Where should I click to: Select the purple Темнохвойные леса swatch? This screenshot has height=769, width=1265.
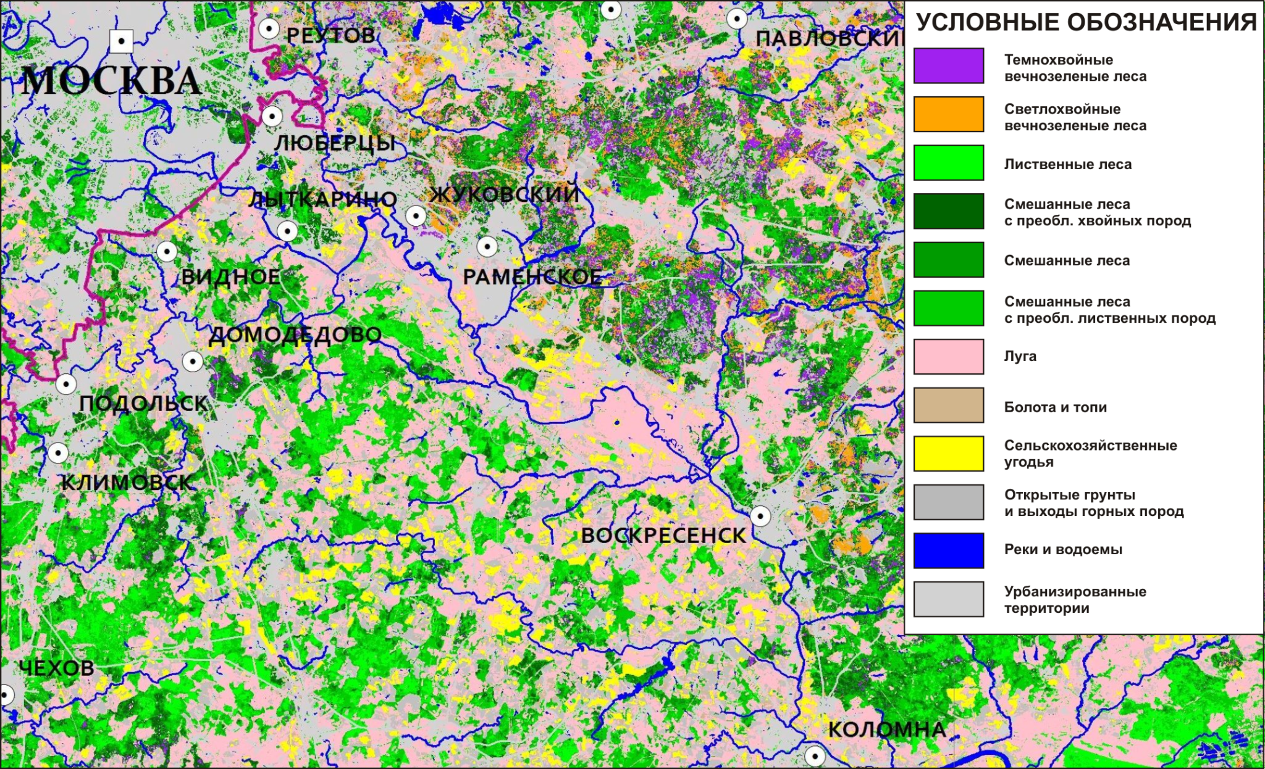point(949,66)
